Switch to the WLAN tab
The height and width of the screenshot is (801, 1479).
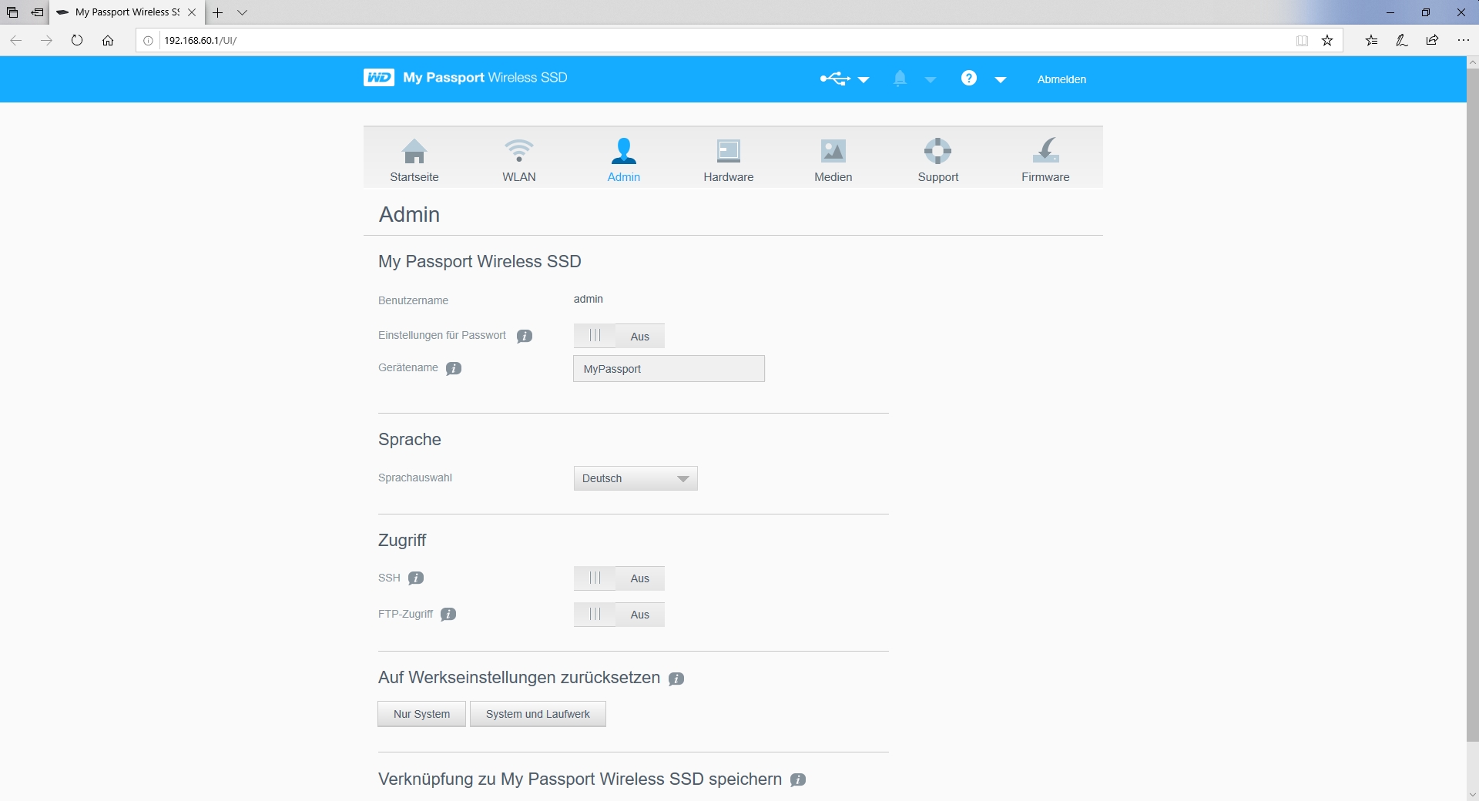coord(519,160)
